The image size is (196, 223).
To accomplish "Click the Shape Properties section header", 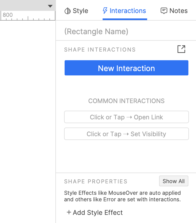I will coord(96,181).
